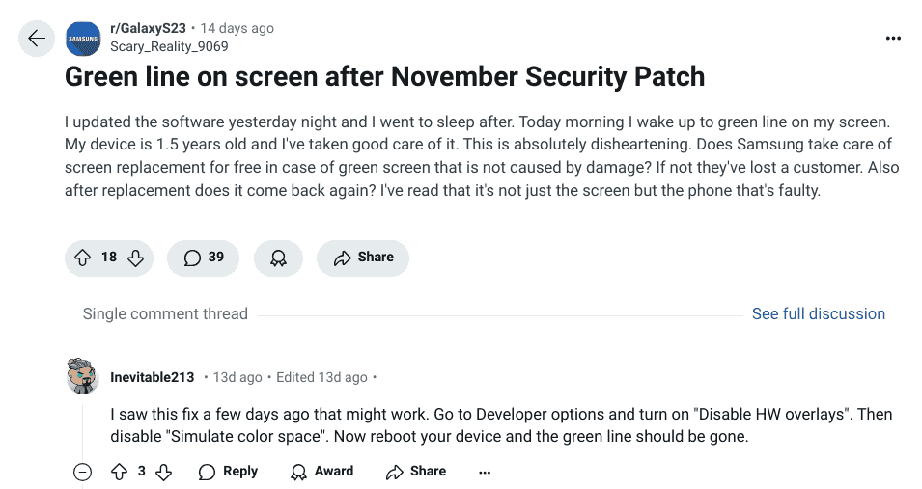The image size is (922, 489).
Task: Downvote the green line post
Action: point(136,258)
